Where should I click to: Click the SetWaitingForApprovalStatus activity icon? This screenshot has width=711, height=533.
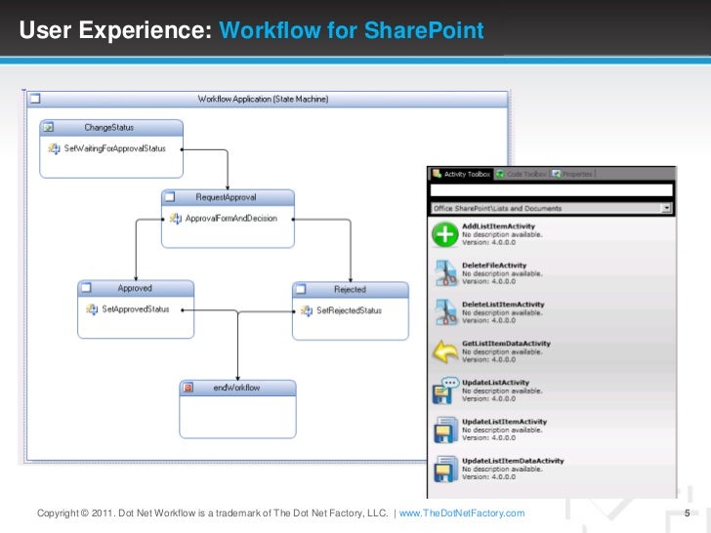click(54, 148)
